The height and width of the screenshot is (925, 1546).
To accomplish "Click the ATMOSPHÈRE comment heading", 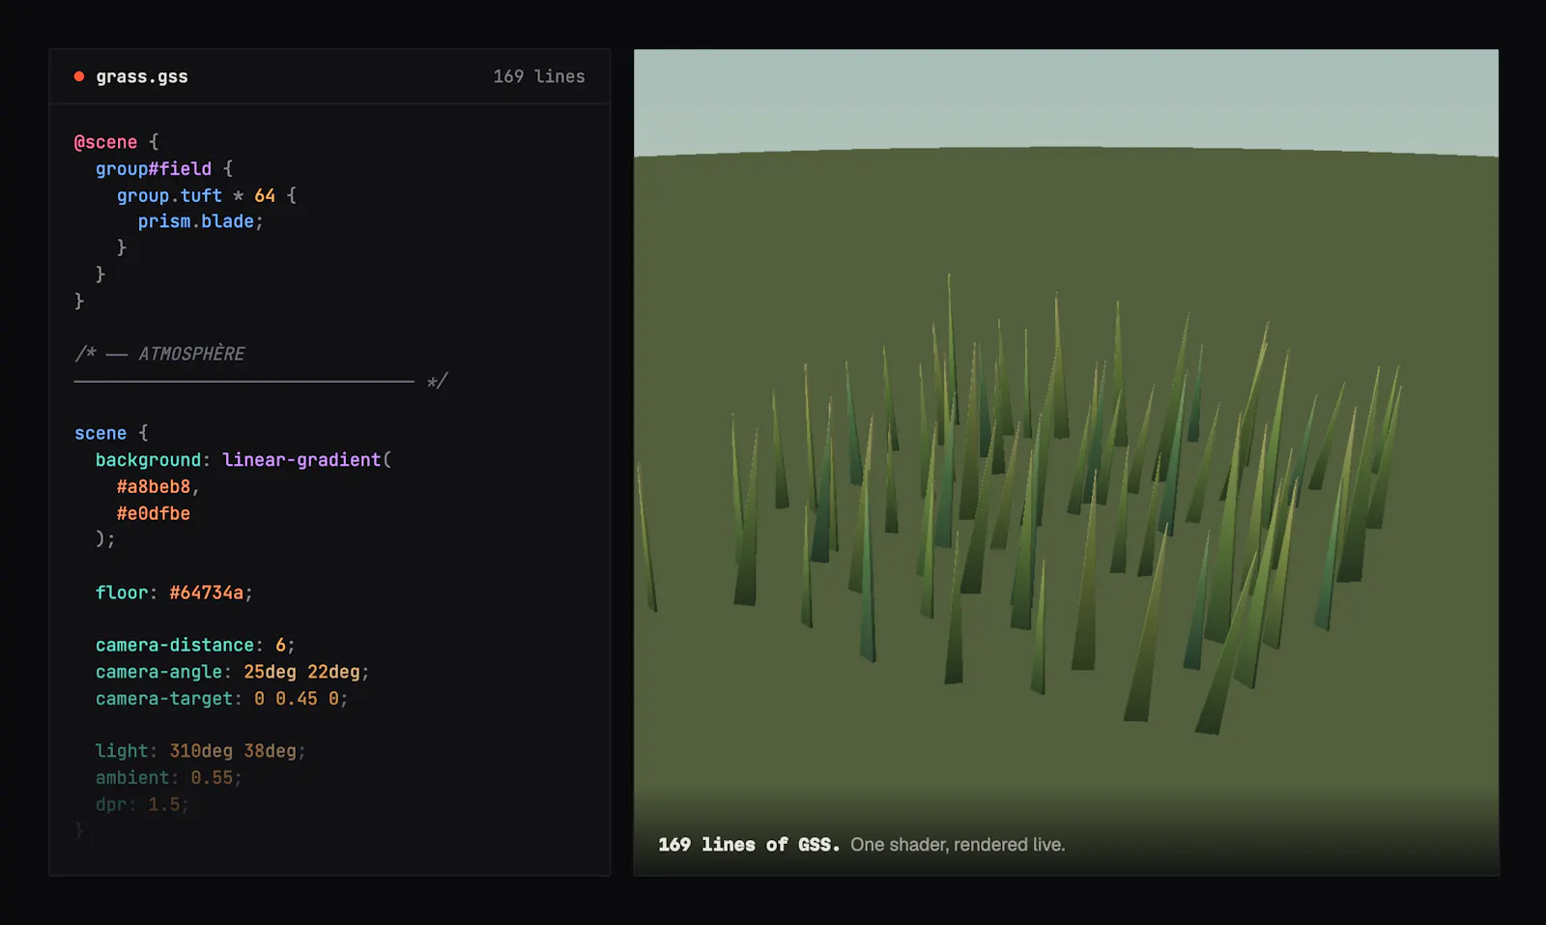I will click(x=191, y=354).
